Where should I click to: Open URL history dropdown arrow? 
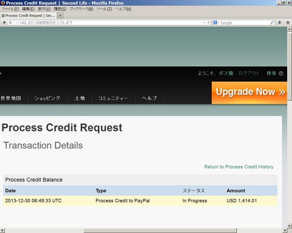point(204,22)
